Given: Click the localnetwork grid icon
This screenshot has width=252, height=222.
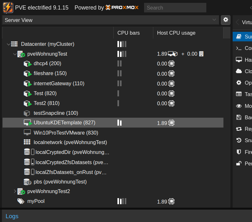Looking at the screenshot, I should (27, 142).
